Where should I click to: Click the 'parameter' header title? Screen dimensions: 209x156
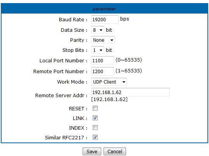point(104,9)
